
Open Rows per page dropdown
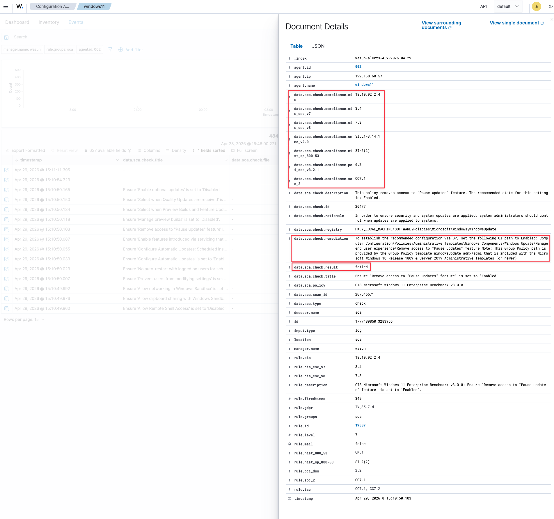pyautogui.click(x=24, y=319)
